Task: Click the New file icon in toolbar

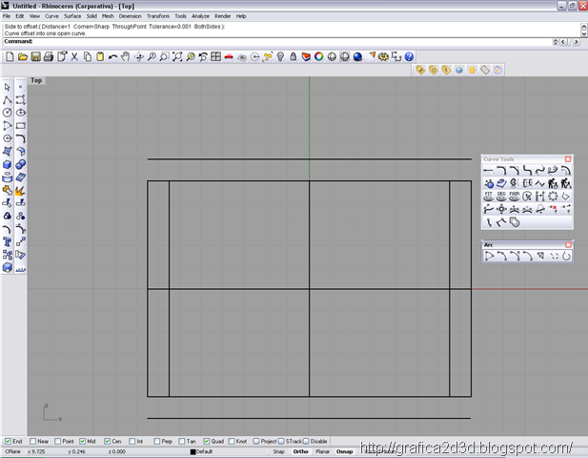Action: (9, 57)
